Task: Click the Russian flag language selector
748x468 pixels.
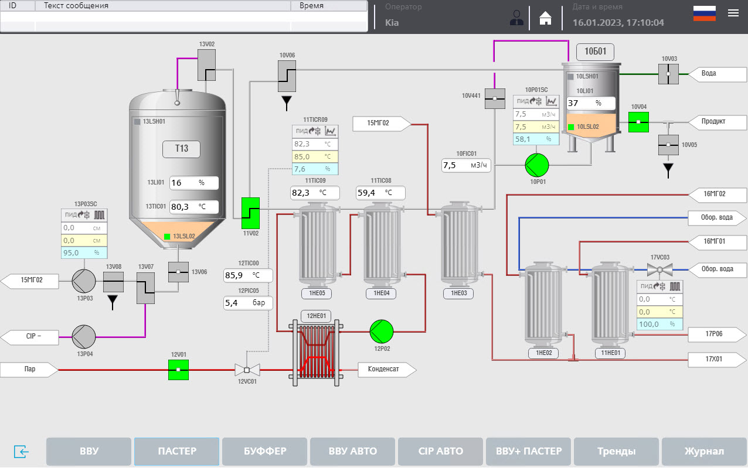Action: coord(704,13)
